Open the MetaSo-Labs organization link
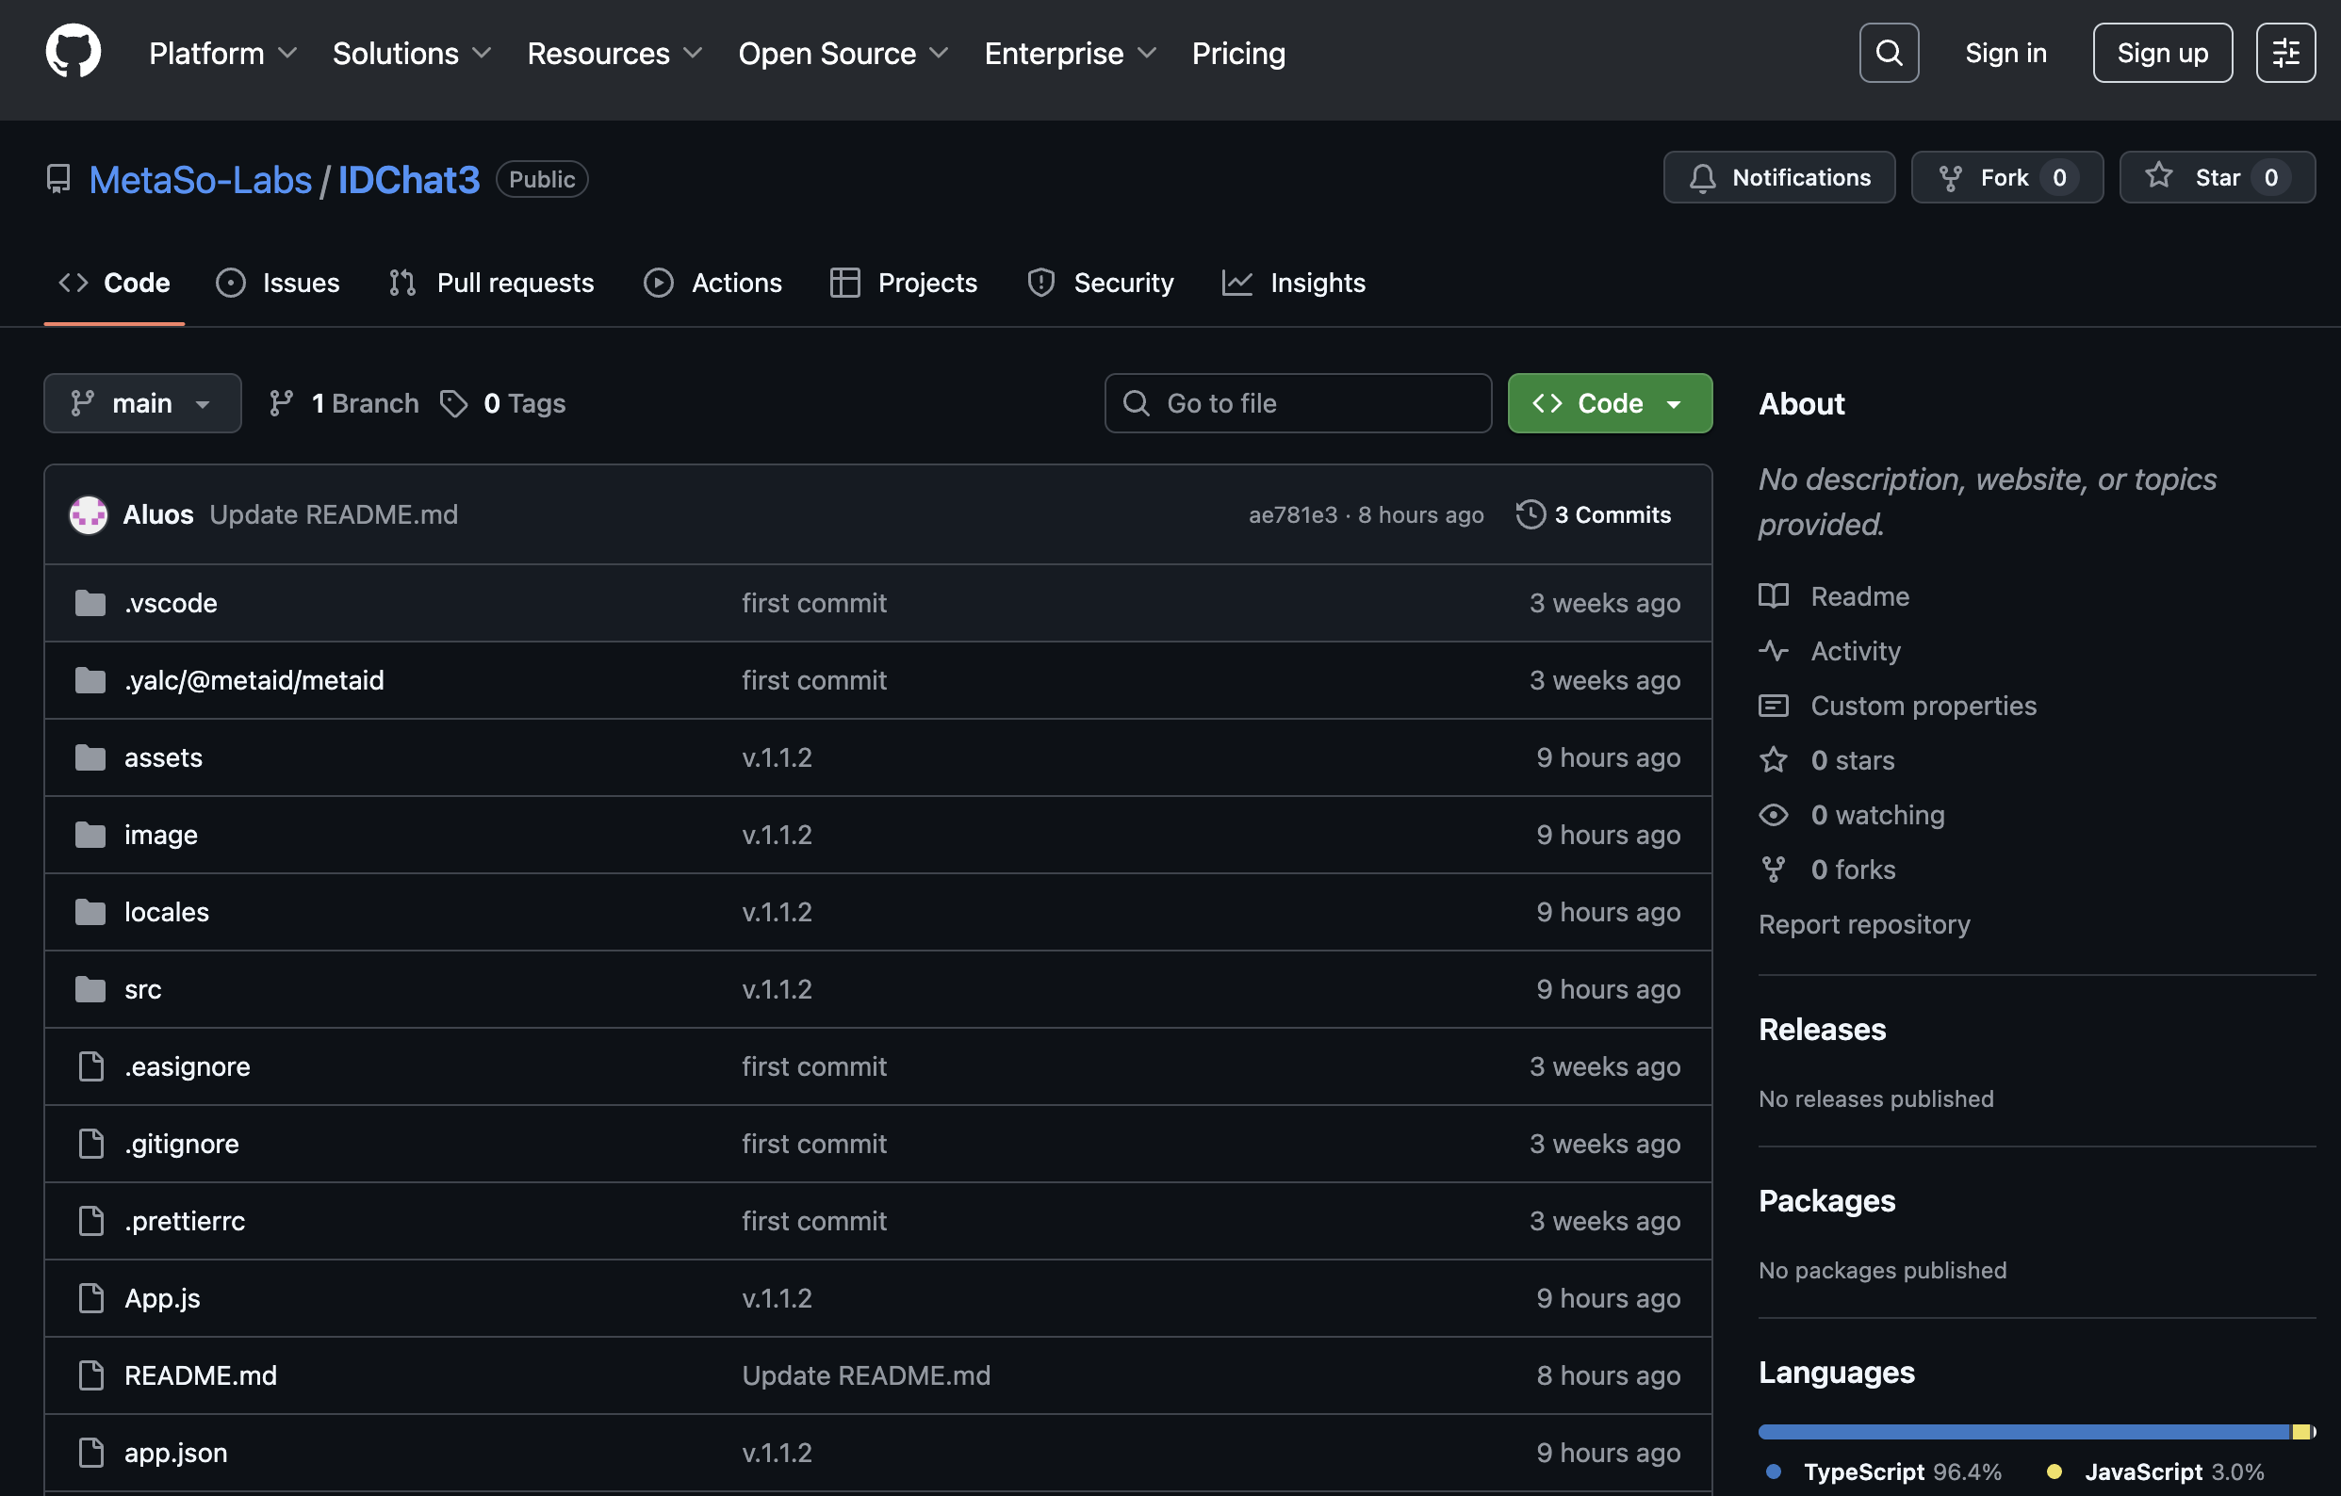This screenshot has width=2341, height=1496. pyautogui.click(x=201, y=180)
